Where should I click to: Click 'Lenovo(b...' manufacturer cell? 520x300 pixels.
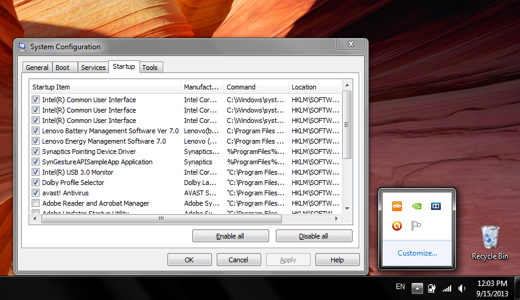click(x=202, y=131)
